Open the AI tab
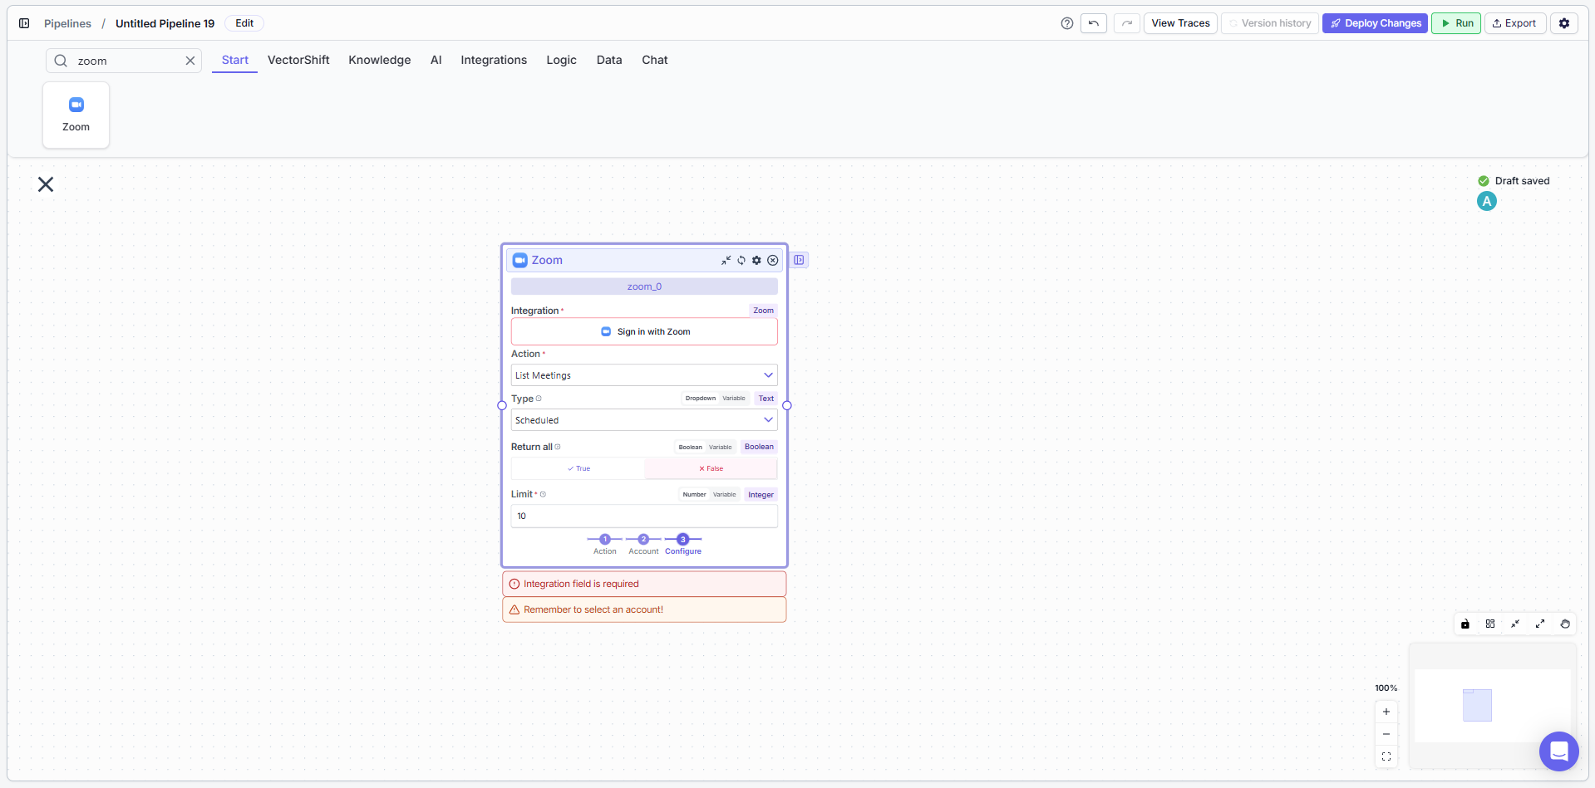This screenshot has height=788, width=1595. coord(436,60)
